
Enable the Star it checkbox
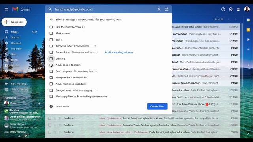[x=51, y=39]
